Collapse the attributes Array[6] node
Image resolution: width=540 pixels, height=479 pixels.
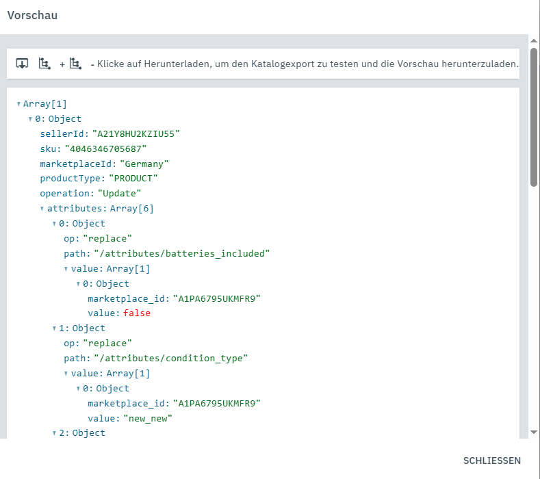(42, 209)
